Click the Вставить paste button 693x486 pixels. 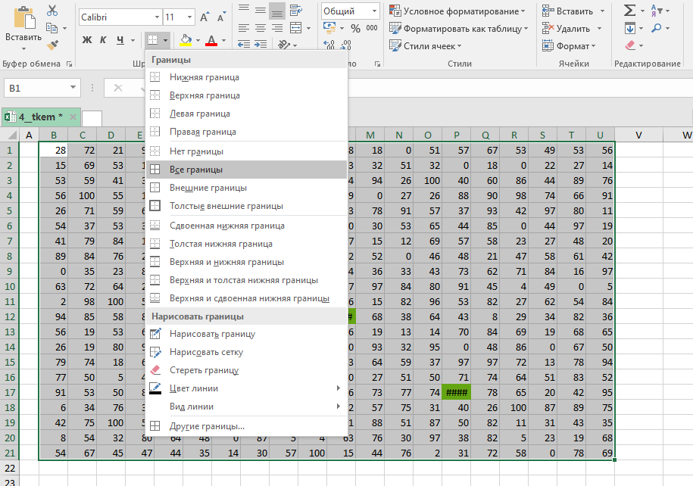pos(23,26)
